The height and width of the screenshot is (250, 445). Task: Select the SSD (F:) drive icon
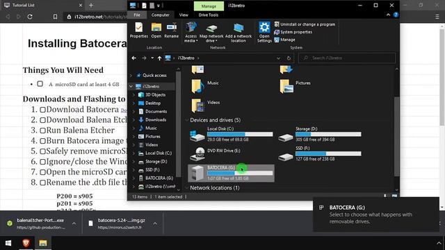286,157
